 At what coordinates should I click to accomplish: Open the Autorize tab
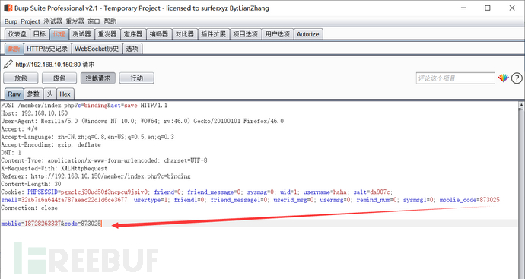click(x=308, y=34)
